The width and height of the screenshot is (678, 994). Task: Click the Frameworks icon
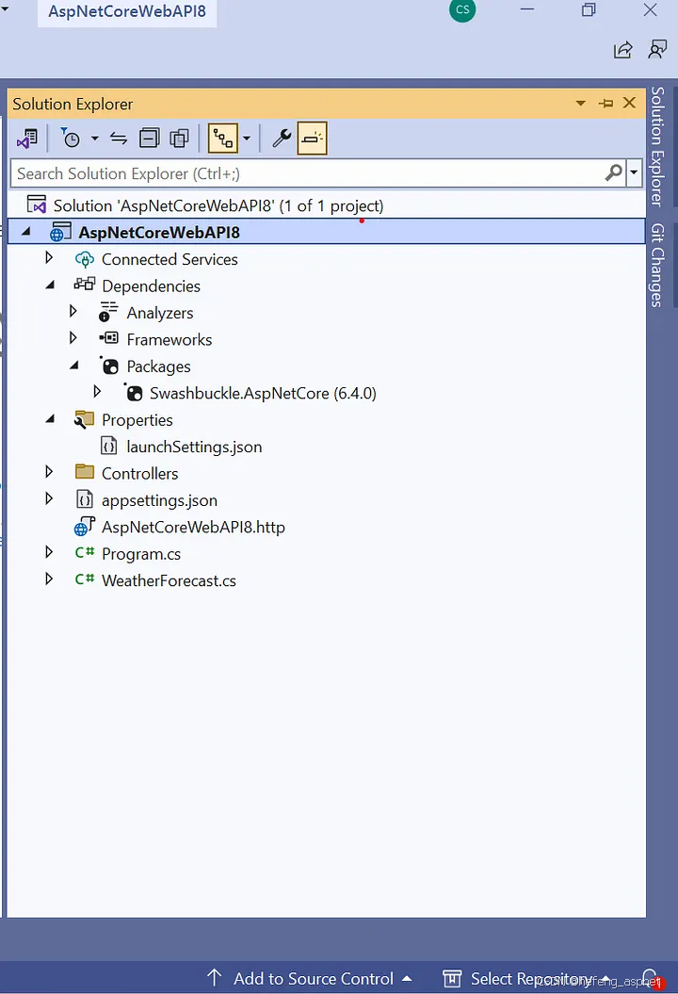point(109,338)
